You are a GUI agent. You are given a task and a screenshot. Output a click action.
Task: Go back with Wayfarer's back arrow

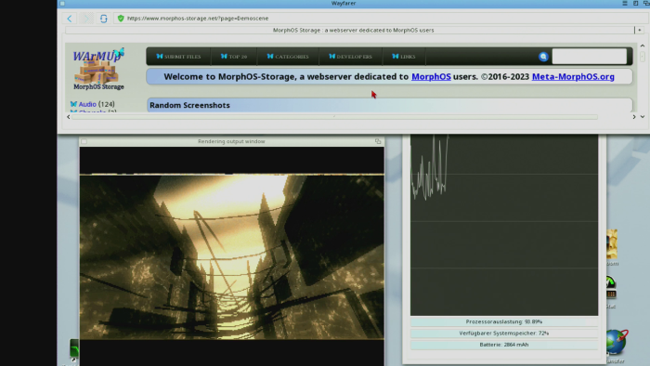[x=70, y=19]
